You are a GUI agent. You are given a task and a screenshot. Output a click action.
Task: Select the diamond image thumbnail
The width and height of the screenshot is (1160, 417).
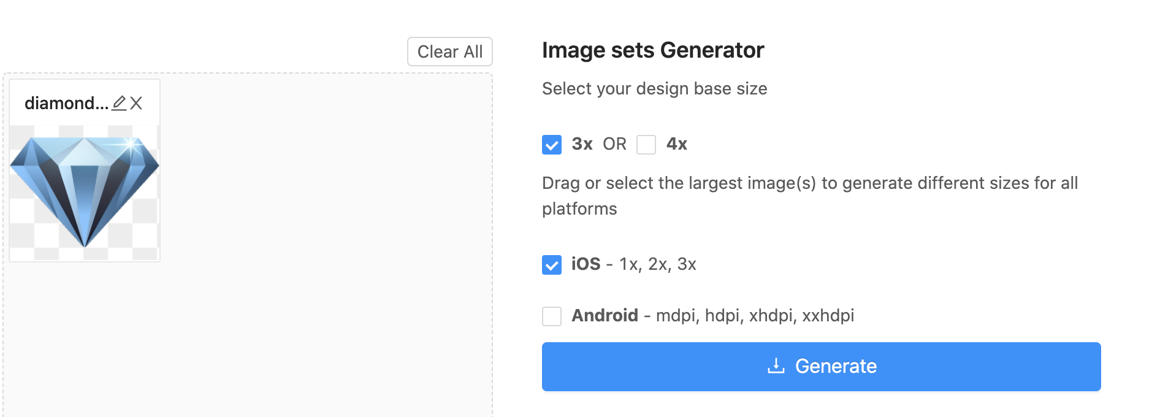point(85,192)
